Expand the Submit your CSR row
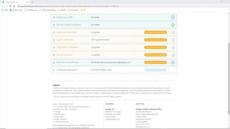 click(54, 18)
